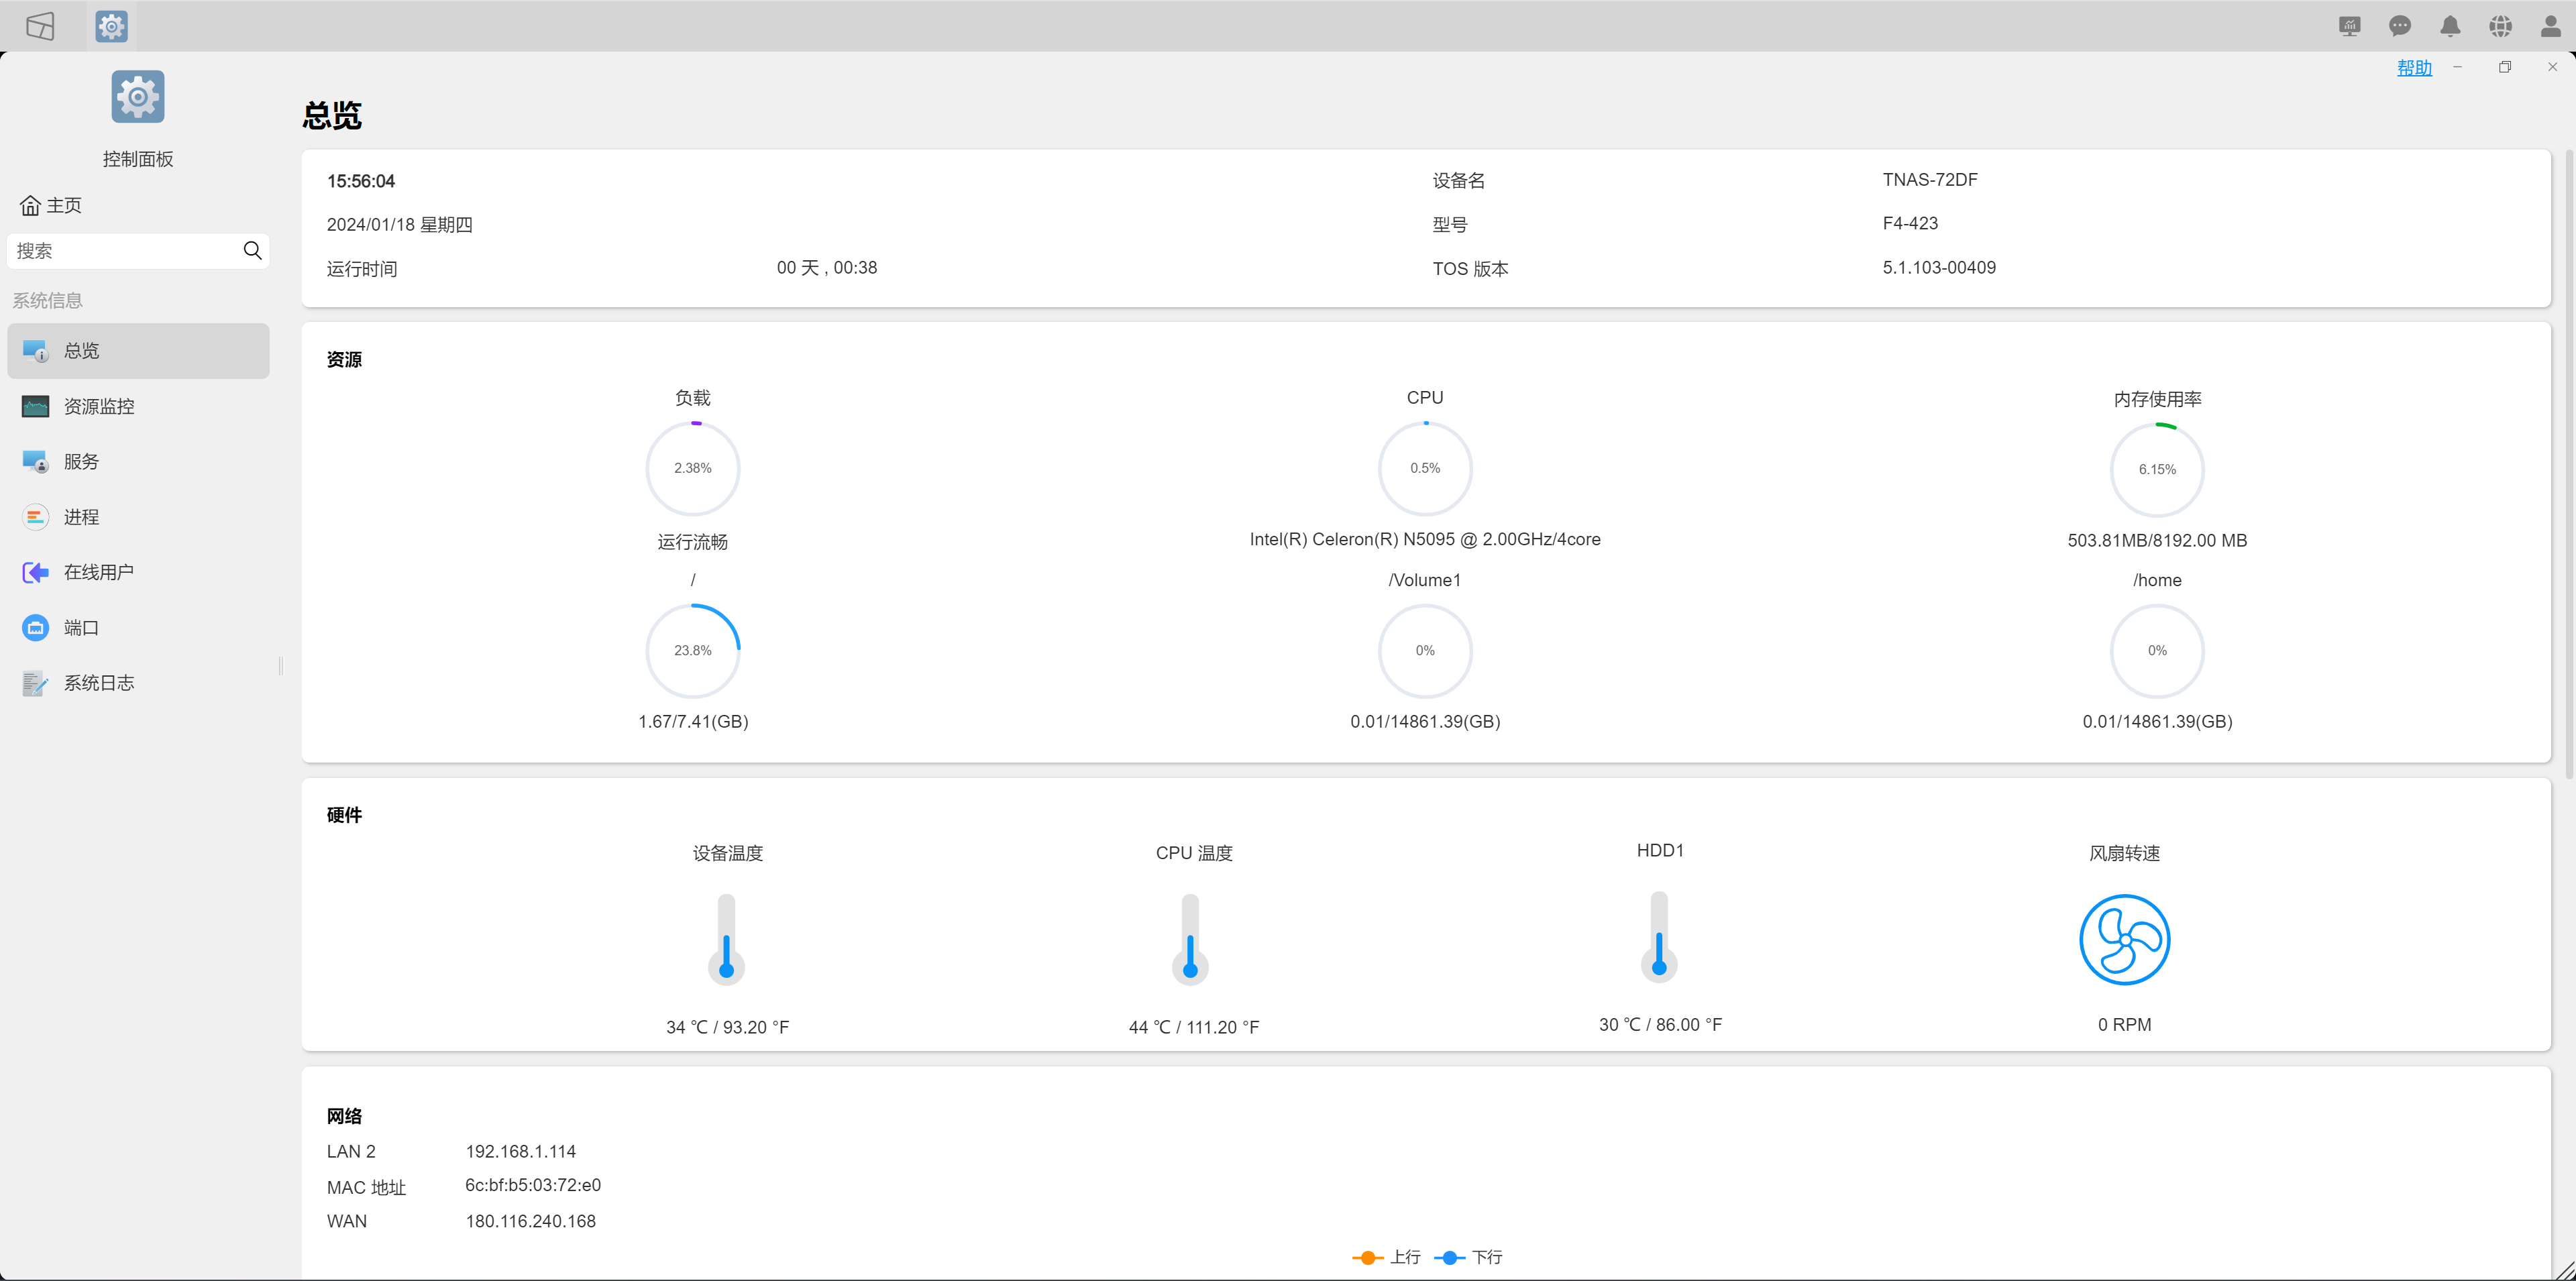Click the search magnifier icon
Screen dimensions: 2576x1281
point(252,250)
